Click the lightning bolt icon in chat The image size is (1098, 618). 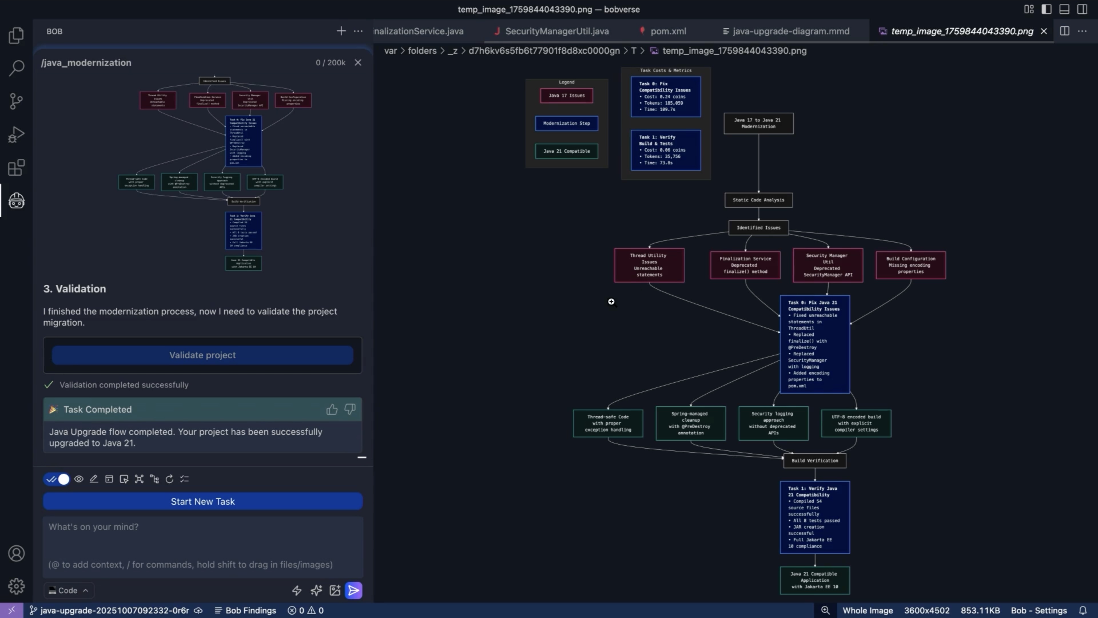click(x=297, y=590)
